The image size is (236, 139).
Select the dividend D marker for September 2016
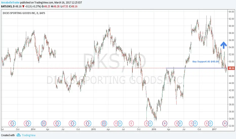tap(195, 123)
